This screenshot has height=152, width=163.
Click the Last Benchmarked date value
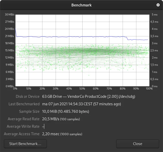coord(82,104)
